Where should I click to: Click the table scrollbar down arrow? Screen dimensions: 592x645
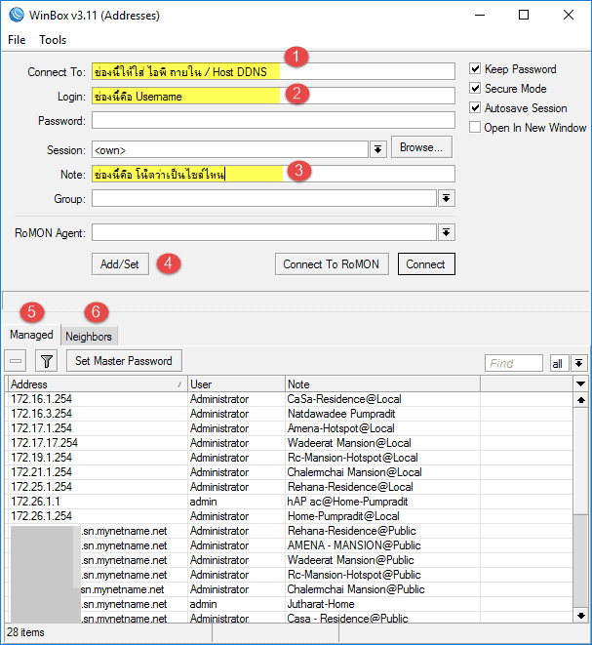(x=580, y=616)
